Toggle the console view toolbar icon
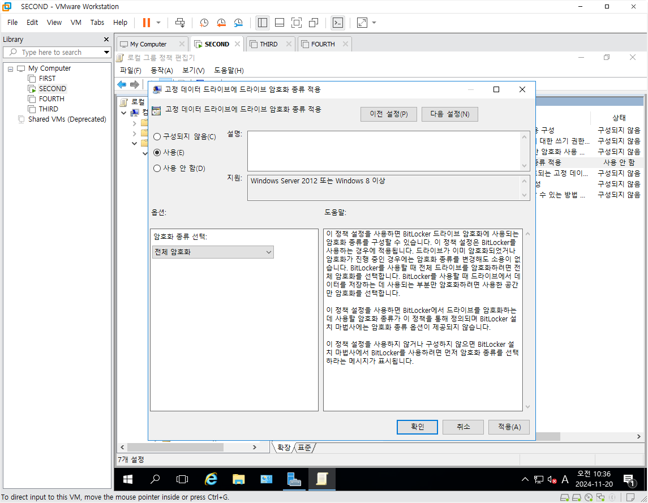 (x=338, y=23)
